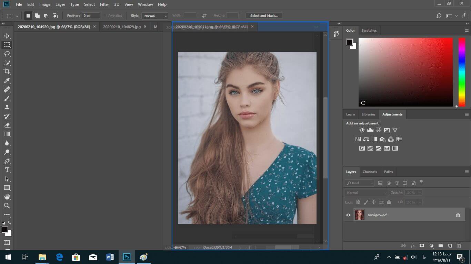Image resolution: width=471 pixels, height=264 pixels.
Task: Add a layer mask
Action: click(422, 246)
